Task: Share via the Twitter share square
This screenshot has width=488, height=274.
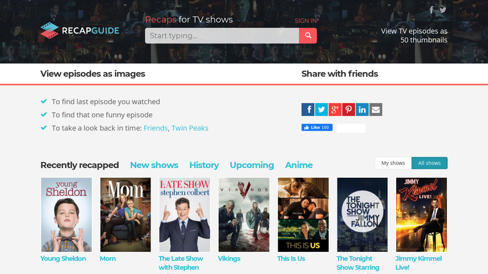Action: [x=321, y=110]
